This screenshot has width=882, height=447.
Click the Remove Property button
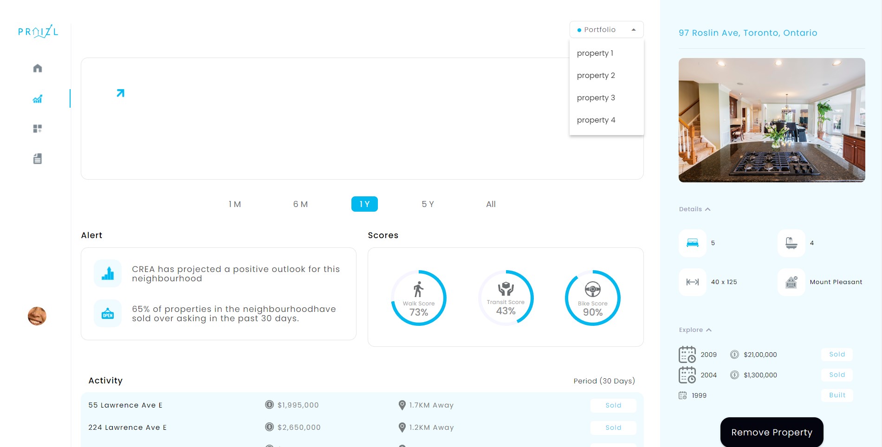771,432
